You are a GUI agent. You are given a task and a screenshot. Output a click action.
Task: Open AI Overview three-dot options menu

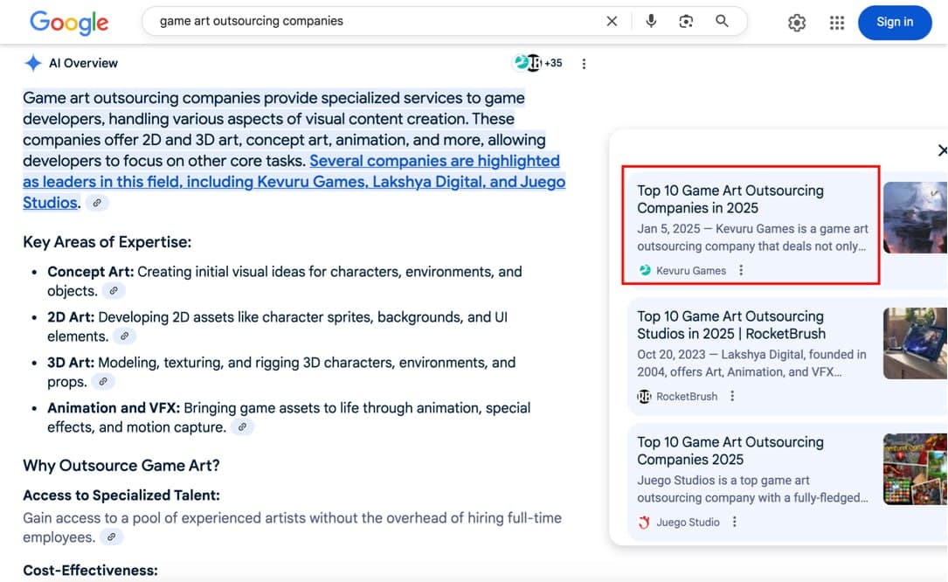[x=584, y=64]
